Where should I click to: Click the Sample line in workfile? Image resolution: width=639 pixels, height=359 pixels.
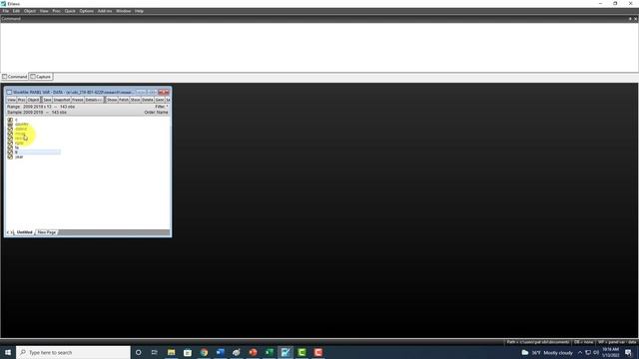37,112
